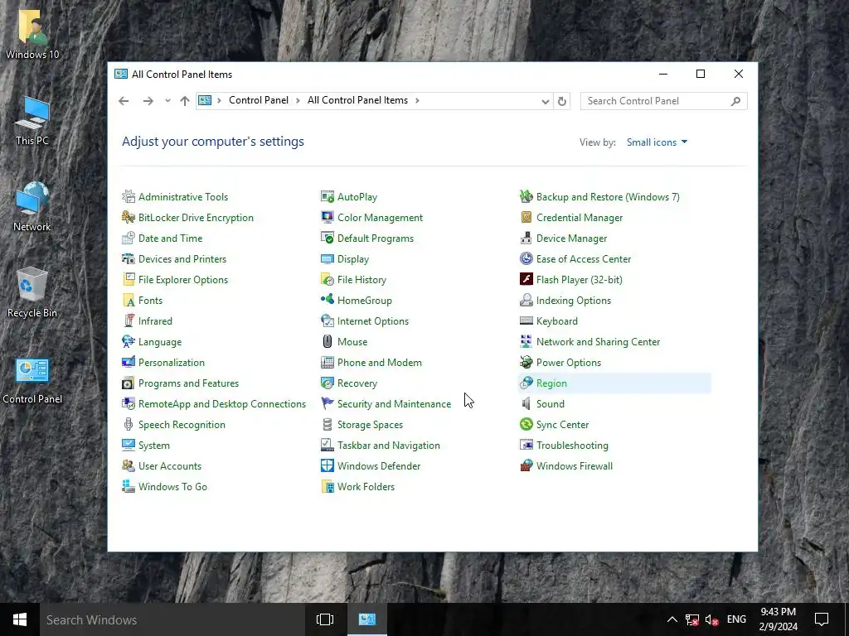Open the Storage Spaces link
Screen dimensions: 849x636
[x=370, y=425]
